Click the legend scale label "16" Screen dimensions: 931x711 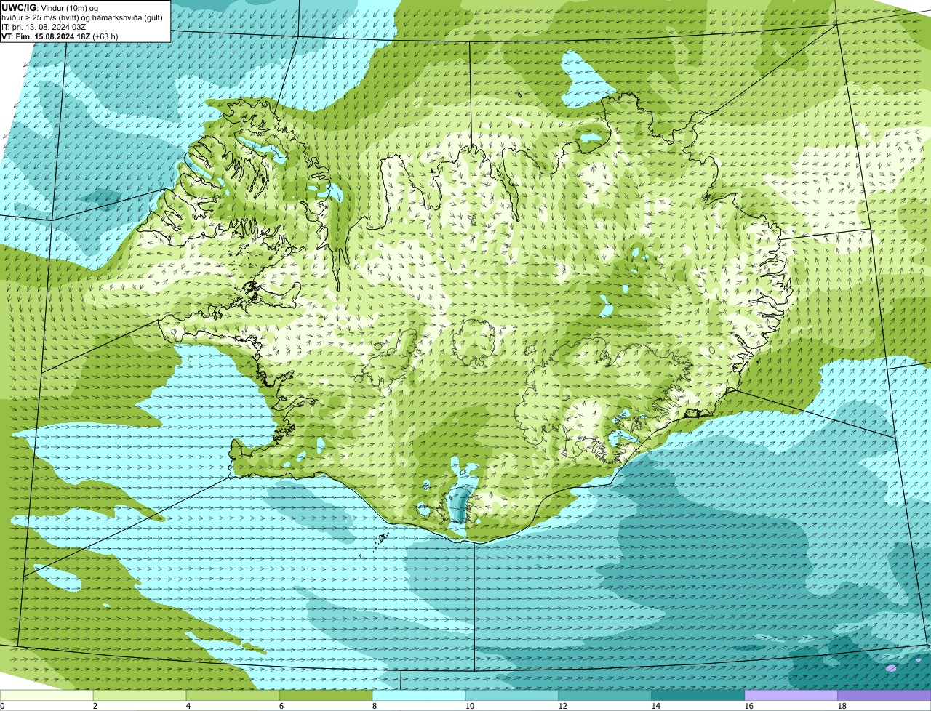749,706
